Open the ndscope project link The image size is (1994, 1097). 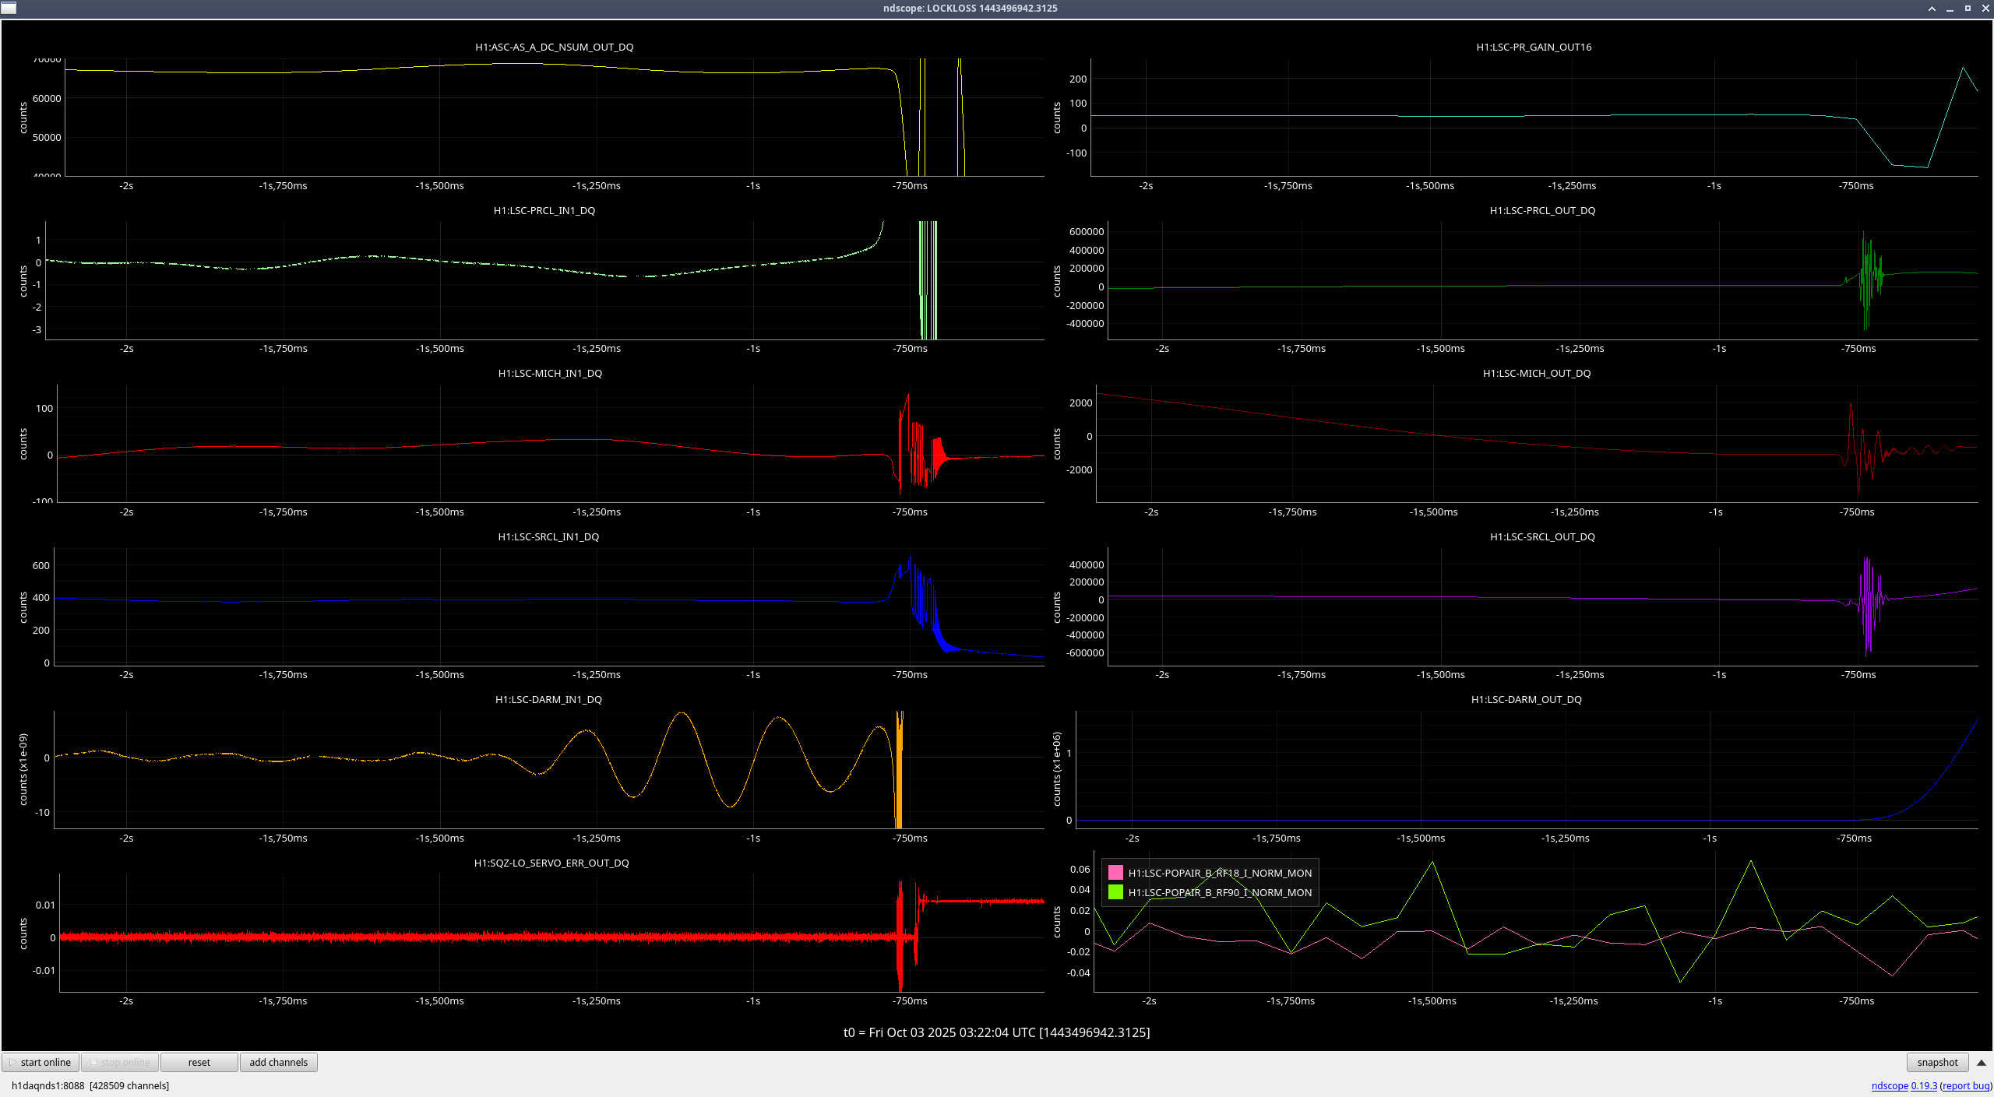1889,1085
